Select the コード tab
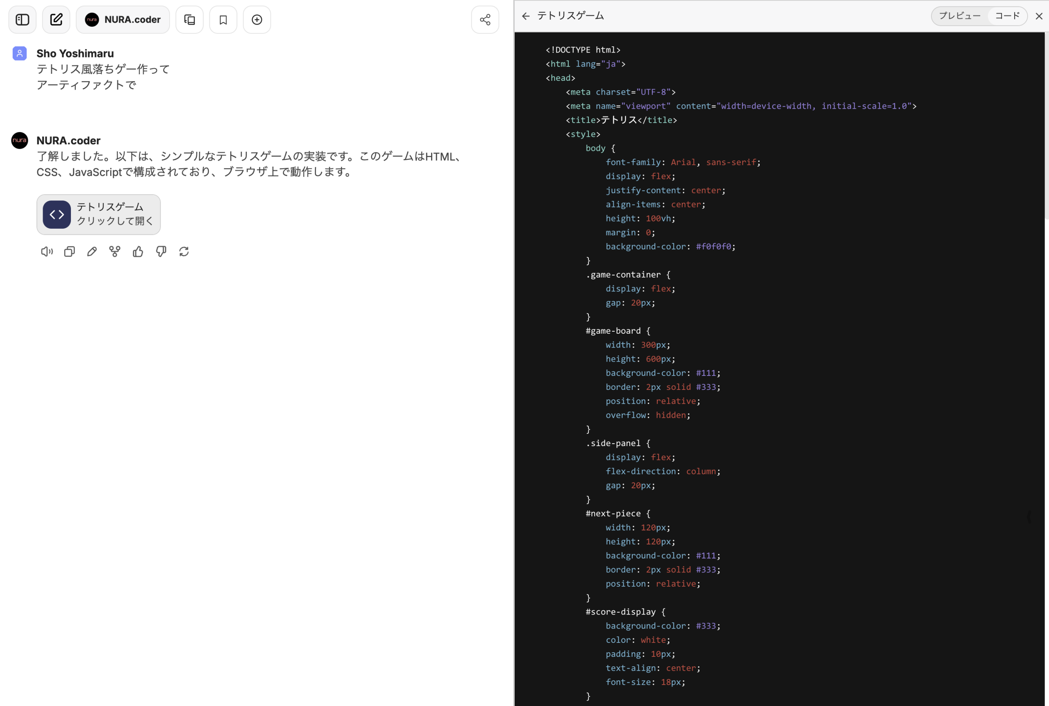The image size is (1049, 706). point(1007,16)
